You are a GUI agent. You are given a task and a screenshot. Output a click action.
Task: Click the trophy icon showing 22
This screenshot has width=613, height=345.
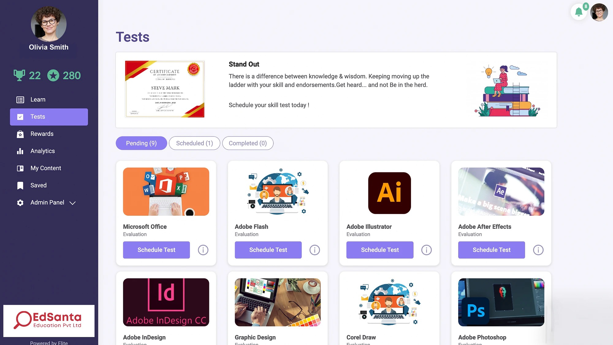coord(20,75)
